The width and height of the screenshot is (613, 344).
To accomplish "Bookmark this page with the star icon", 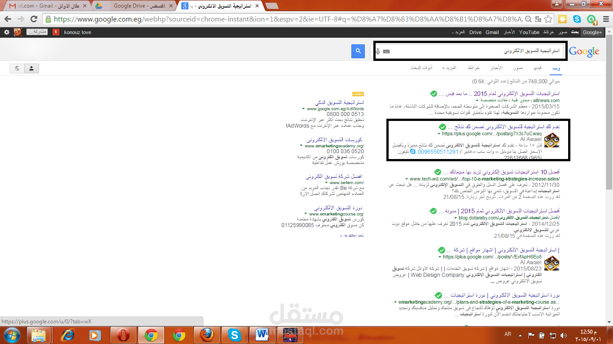I will [x=548, y=19].
